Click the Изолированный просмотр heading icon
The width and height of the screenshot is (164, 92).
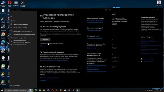[41, 52]
